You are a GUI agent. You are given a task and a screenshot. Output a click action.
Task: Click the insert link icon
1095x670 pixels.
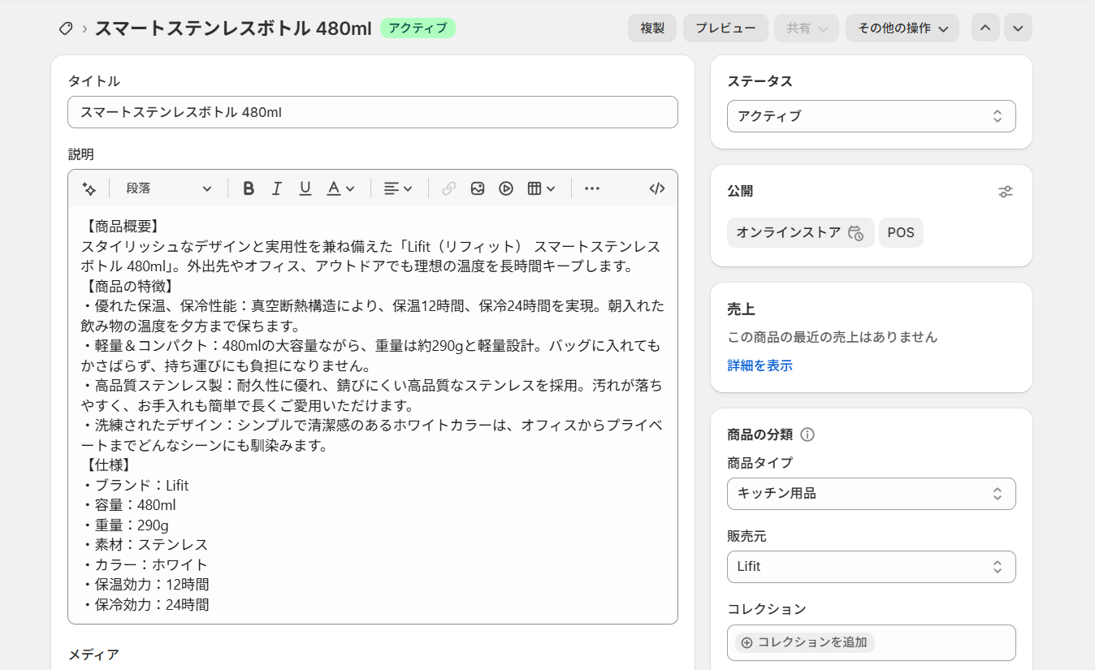click(x=449, y=188)
